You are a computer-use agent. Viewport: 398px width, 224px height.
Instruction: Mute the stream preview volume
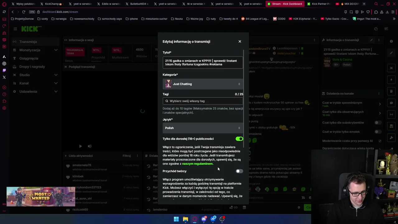90,146
